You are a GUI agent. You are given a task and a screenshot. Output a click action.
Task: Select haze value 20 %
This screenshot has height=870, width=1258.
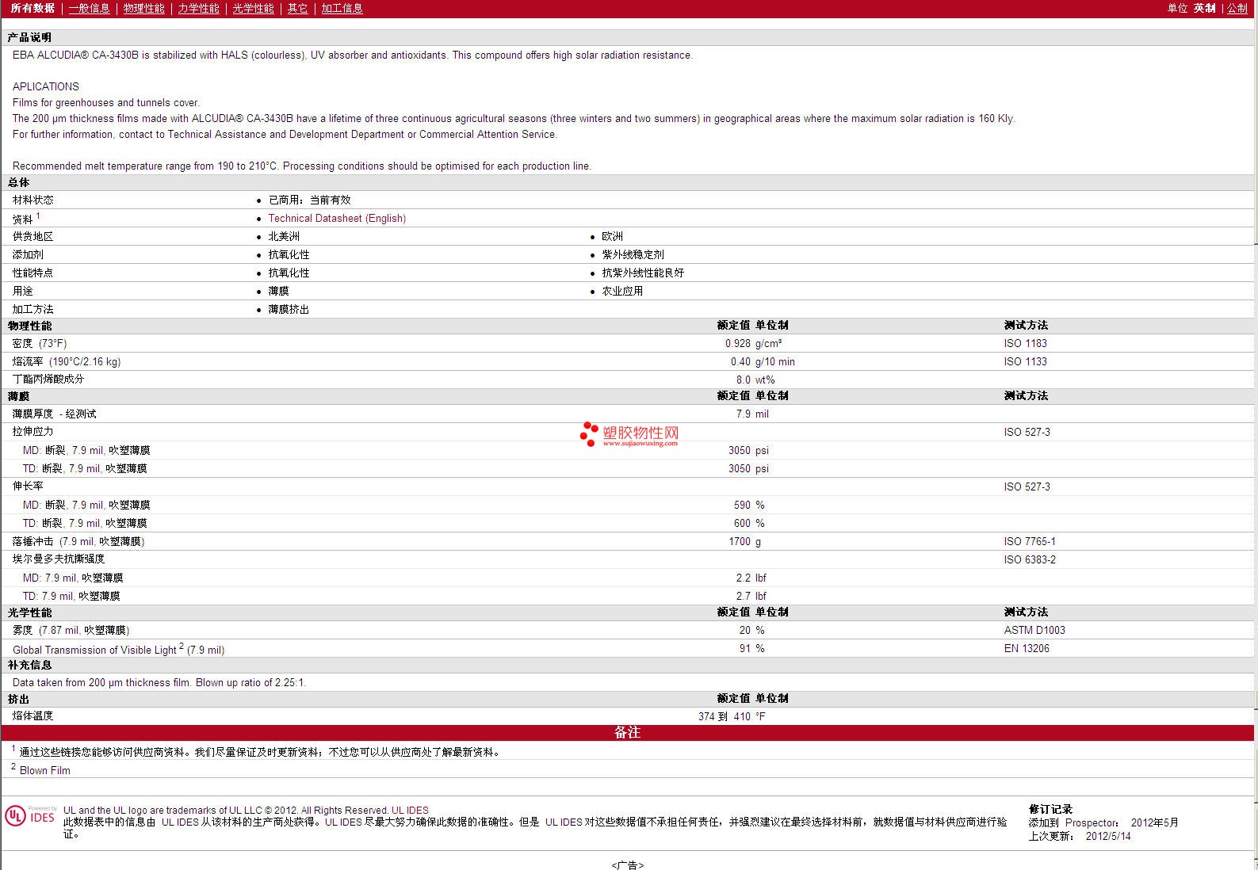point(751,630)
